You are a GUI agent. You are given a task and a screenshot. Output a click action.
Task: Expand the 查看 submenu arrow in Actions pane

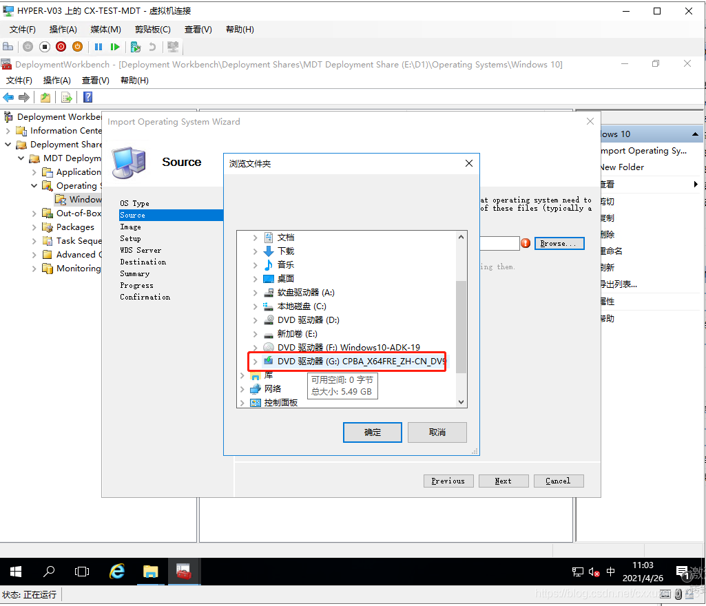[x=696, y=184]
